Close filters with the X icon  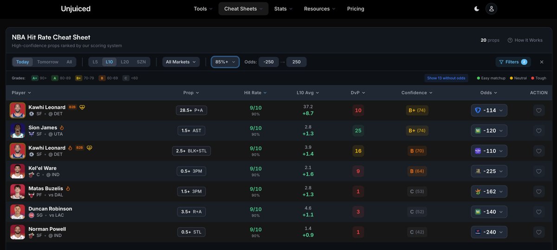pyautogui.click(x=541, y=62)
